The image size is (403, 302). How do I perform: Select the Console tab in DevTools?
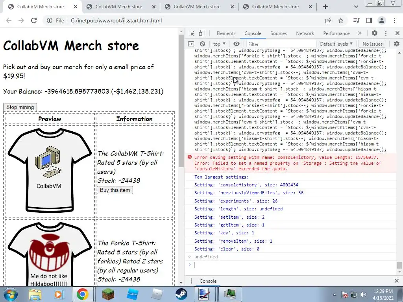click(253, 33)
